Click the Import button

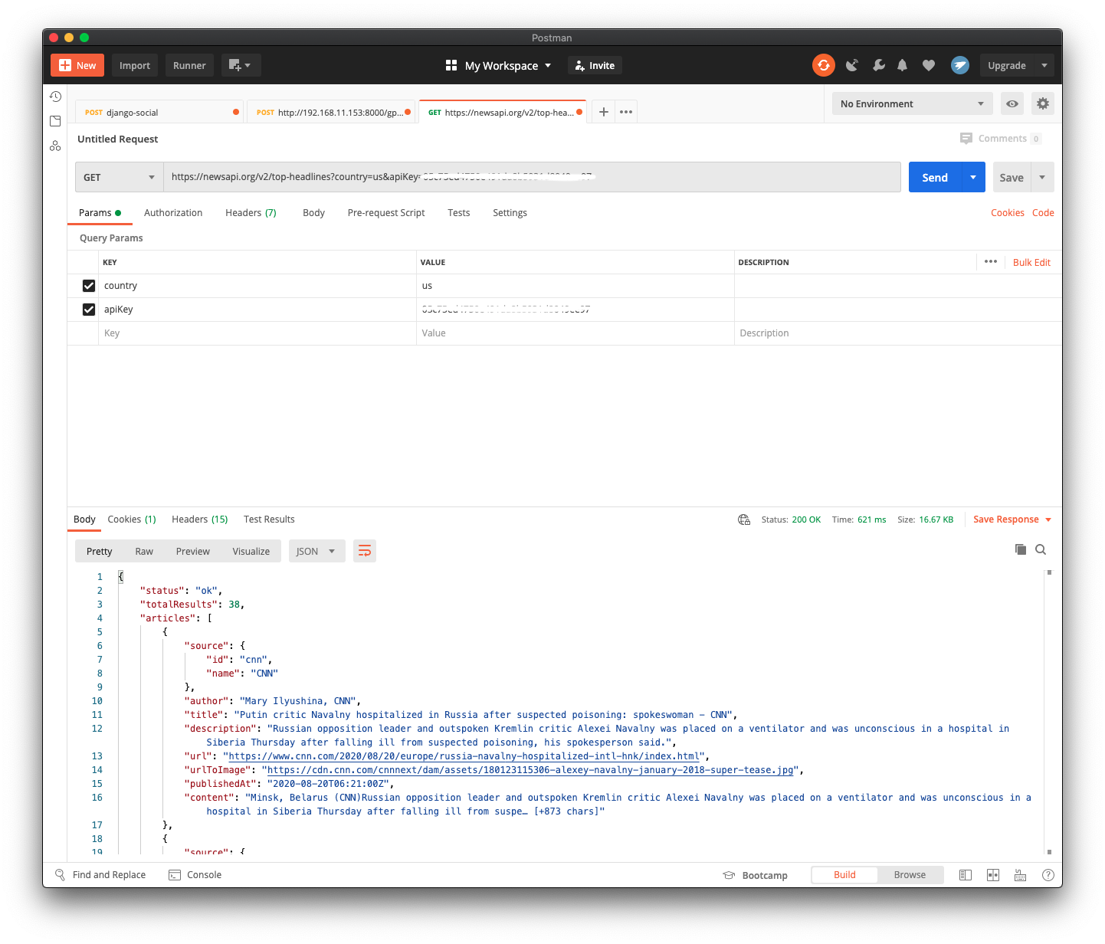(x=135, y=65)
